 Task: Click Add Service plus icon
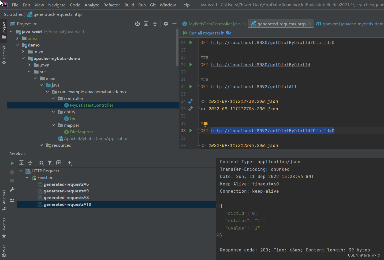70,163
